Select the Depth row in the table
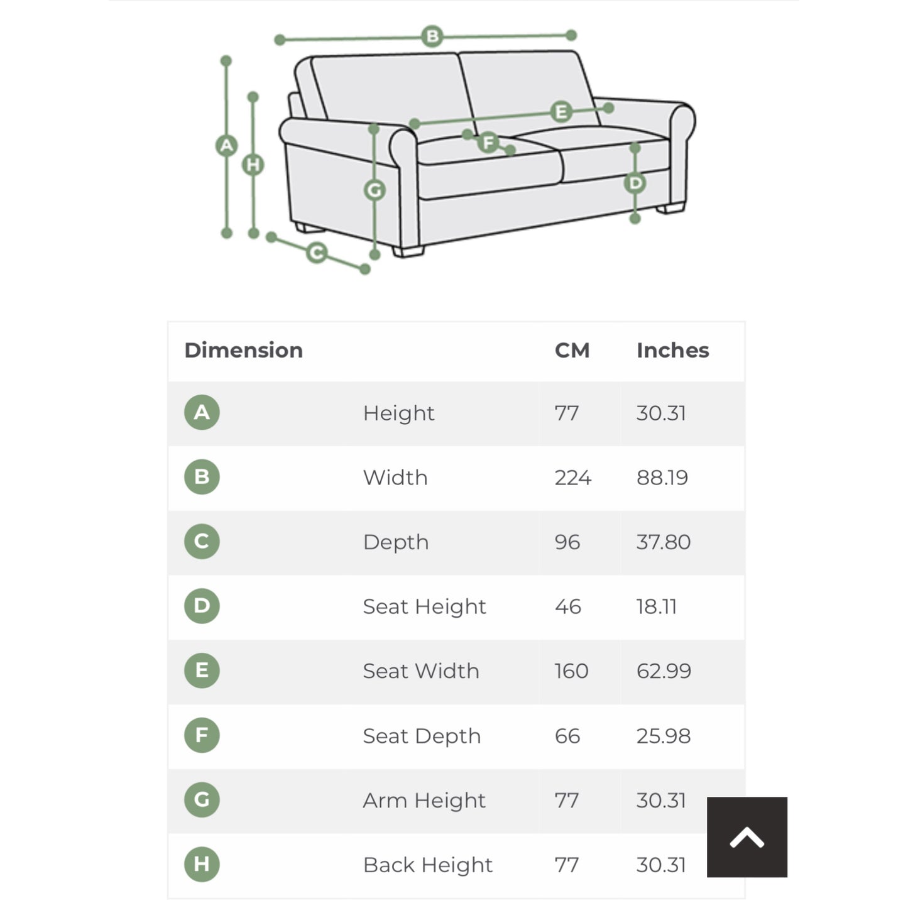 coord(396,542)
